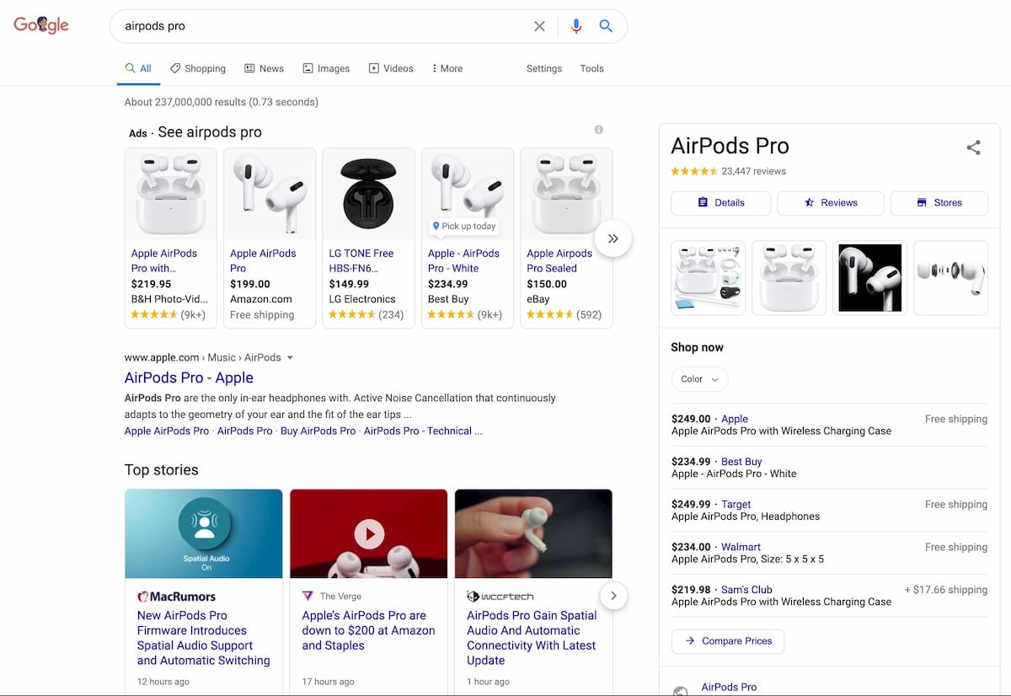Click the Google logo
This screenshot has height=696, width=1011.
pos(41,25)
